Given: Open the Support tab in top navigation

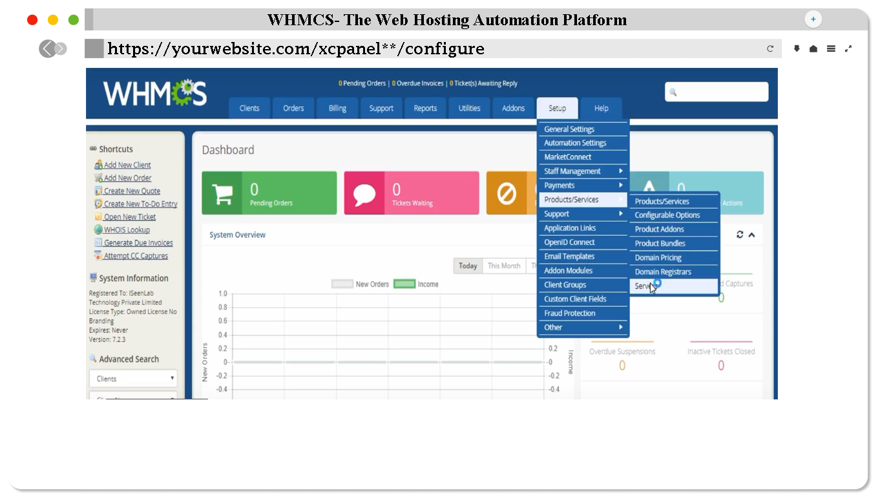Looking at the screenshot, I should [381, 108].
